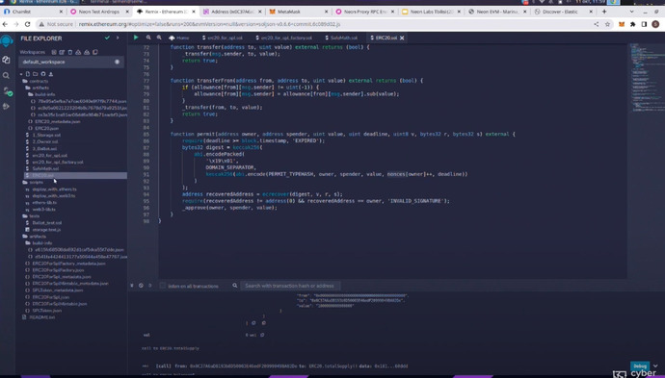
Task: Open SPLToken.json file
Action: [46, 311]
